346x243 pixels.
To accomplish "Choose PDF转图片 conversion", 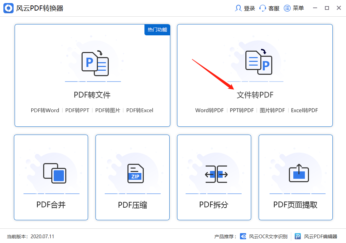I will click(108, 110).
